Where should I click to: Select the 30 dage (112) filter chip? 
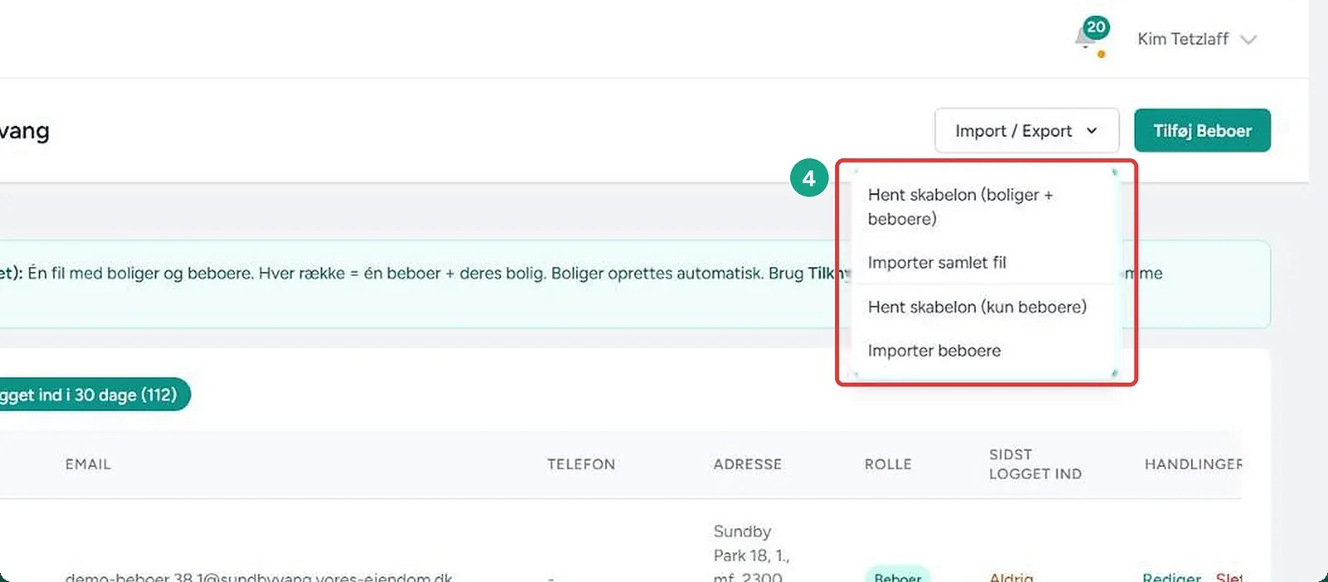click(x=89, y=395)
